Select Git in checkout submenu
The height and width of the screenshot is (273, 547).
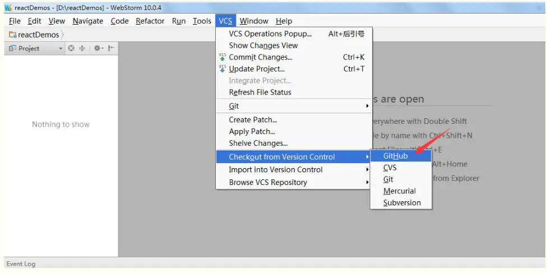click(x=401, y=179)
